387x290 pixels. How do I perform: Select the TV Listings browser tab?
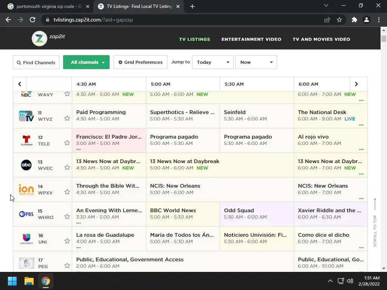(138, 6)
